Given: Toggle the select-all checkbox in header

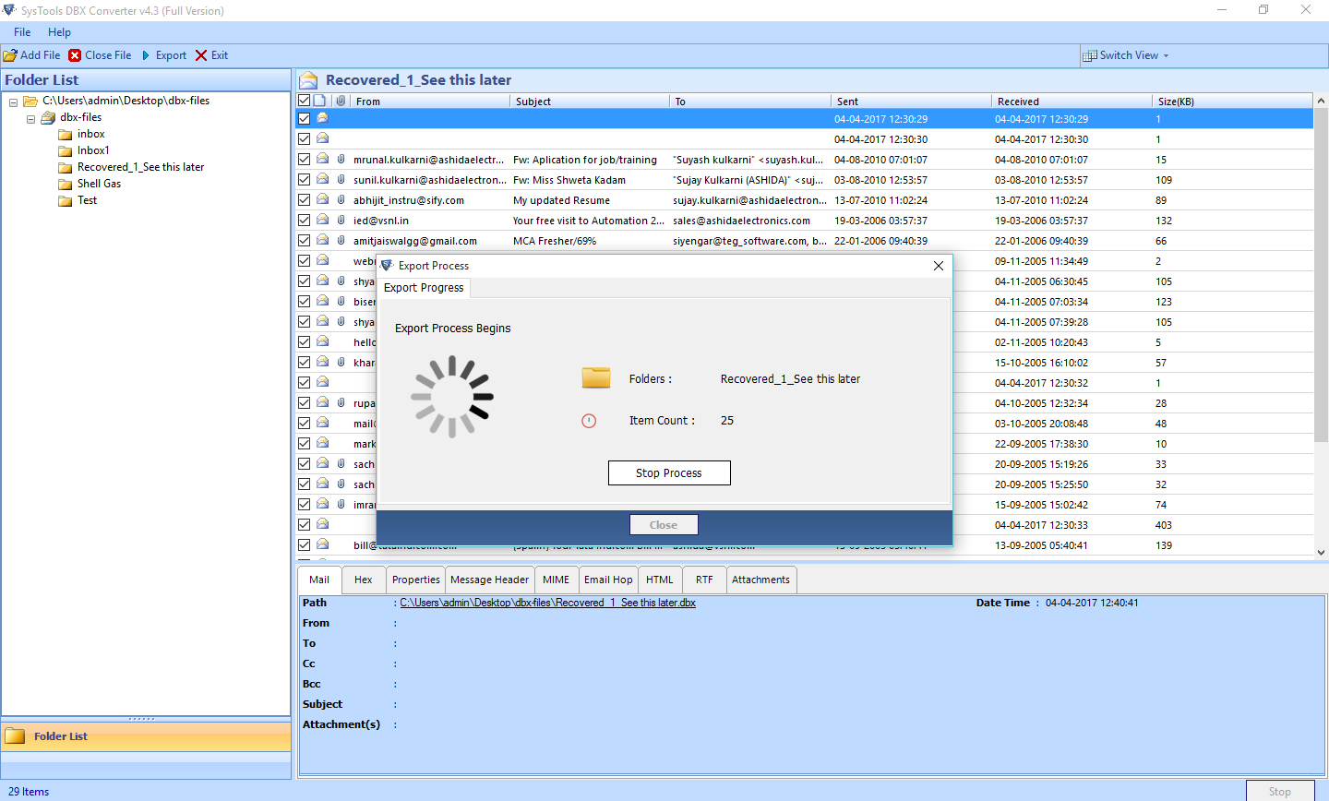Looking at the screenshot, I should (304, 101).
